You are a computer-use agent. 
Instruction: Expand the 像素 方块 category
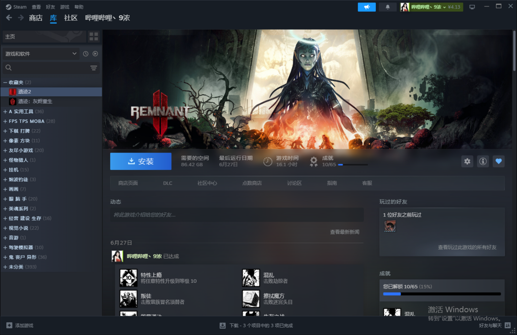(x=5, y=141)
